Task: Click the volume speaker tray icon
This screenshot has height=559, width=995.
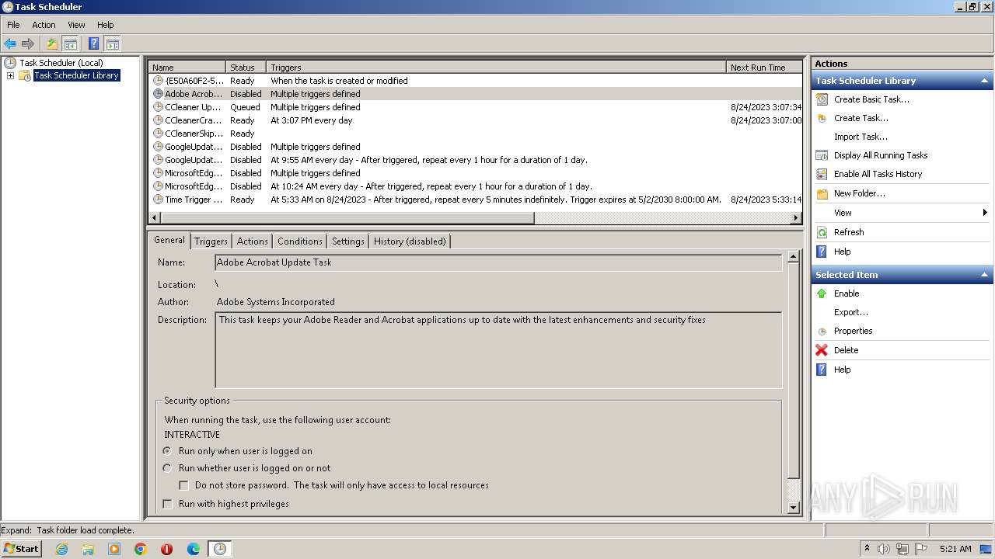Action: (884, 549)
